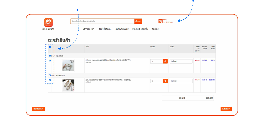Open the white chain bag product thumbnail

68,65
